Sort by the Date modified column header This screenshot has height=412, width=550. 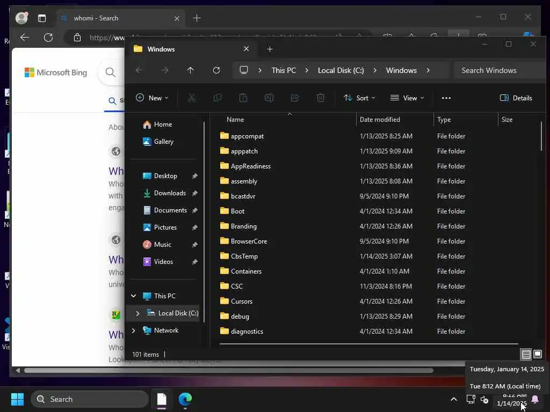[x=395, y=120]
